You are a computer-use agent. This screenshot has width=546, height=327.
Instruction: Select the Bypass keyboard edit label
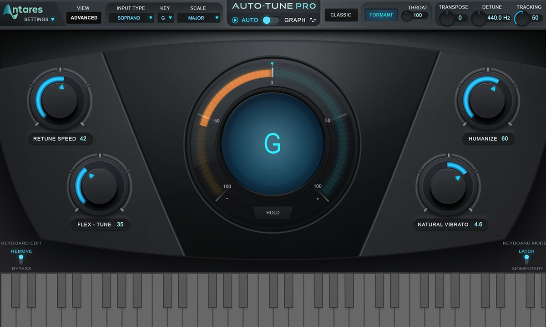coord(21,269)
